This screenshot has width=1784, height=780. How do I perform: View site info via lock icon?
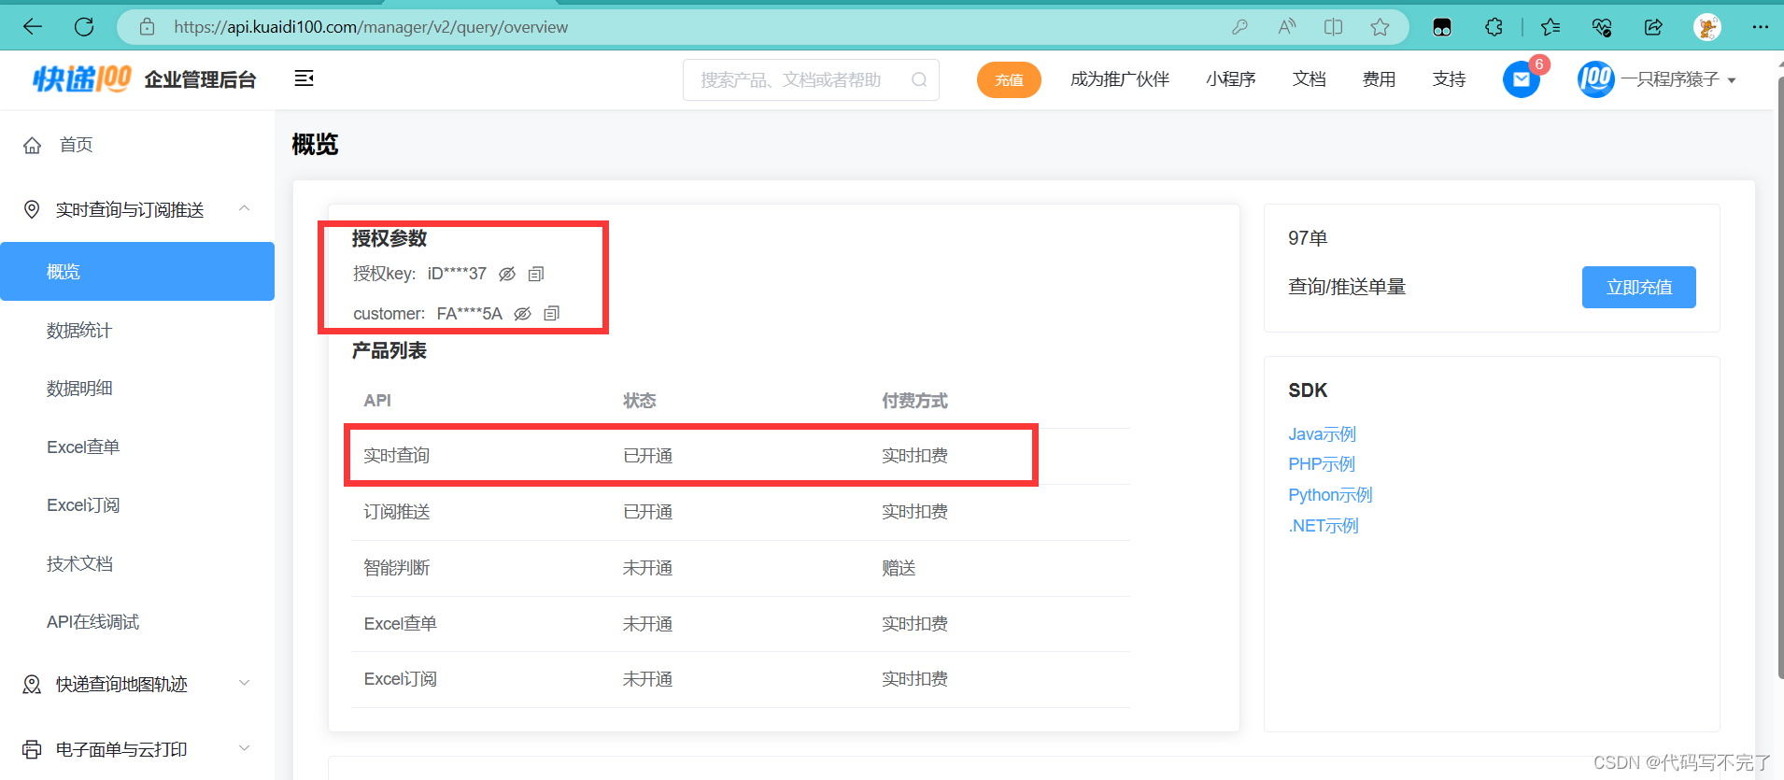point(147,27)
